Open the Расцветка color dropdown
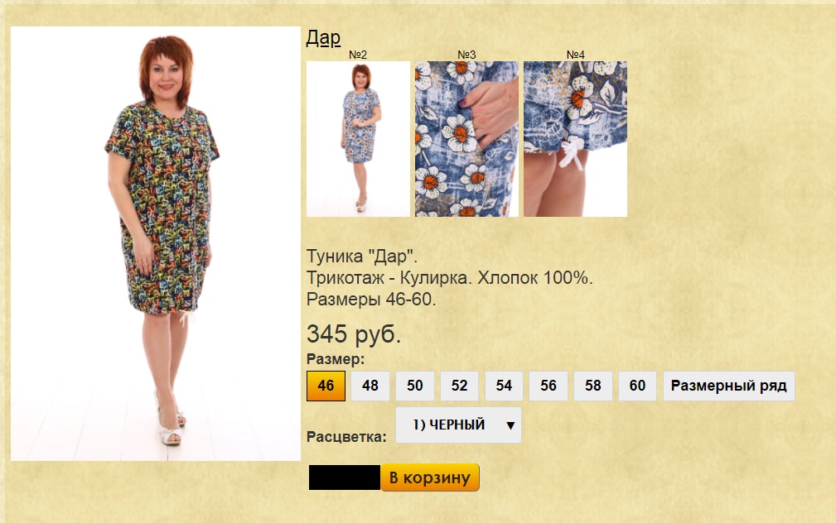The image size is (836, 523). coord(458,425)
